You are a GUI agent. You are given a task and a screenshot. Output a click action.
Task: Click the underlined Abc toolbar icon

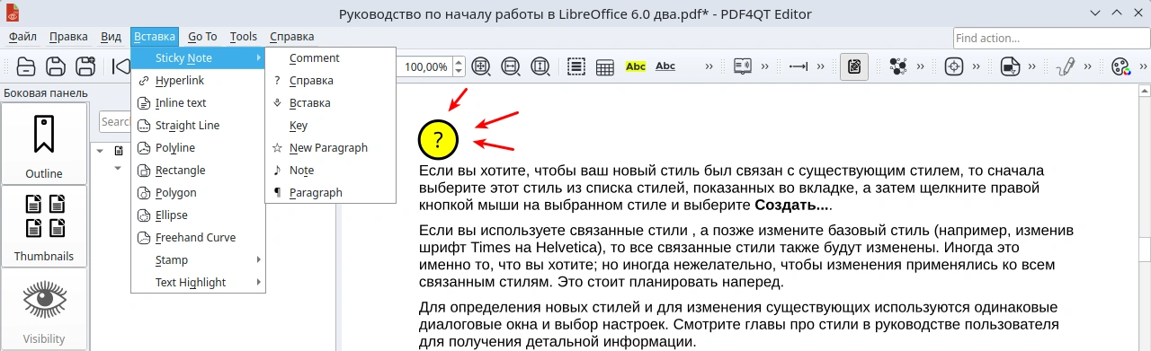[665, 66]
